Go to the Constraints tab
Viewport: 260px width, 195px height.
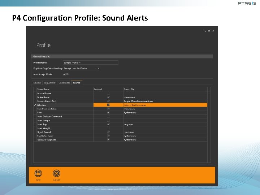coord(64,83)
